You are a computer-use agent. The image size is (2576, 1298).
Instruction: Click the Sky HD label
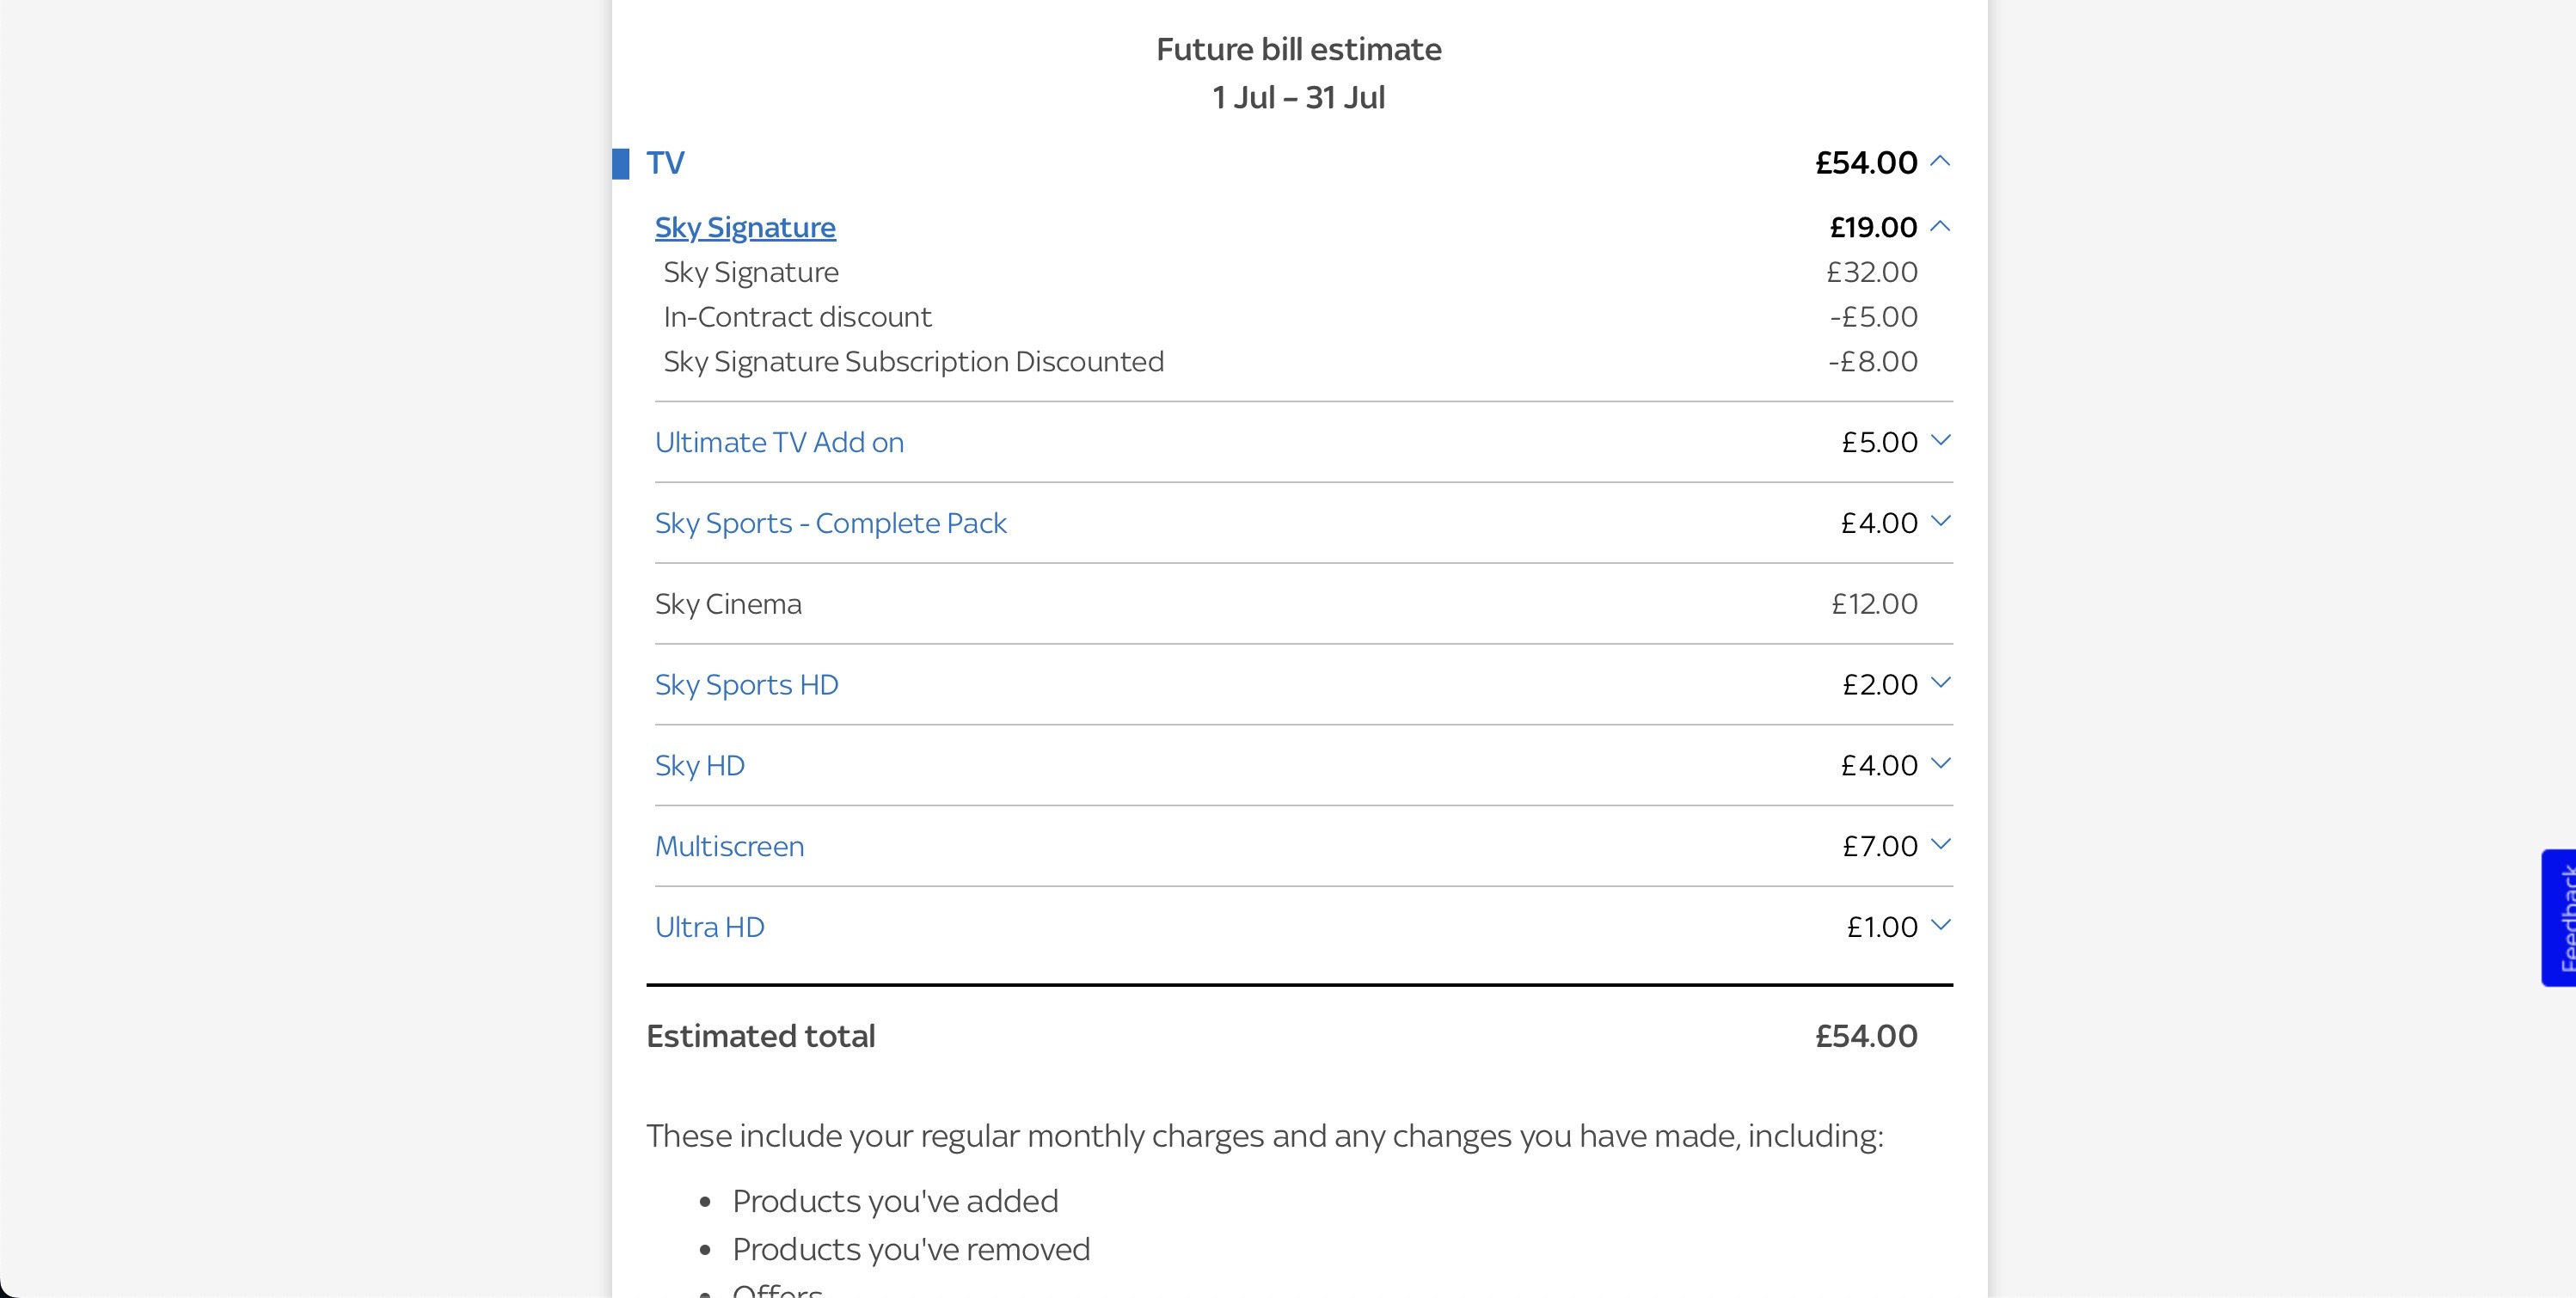click(x=699, y=766)
